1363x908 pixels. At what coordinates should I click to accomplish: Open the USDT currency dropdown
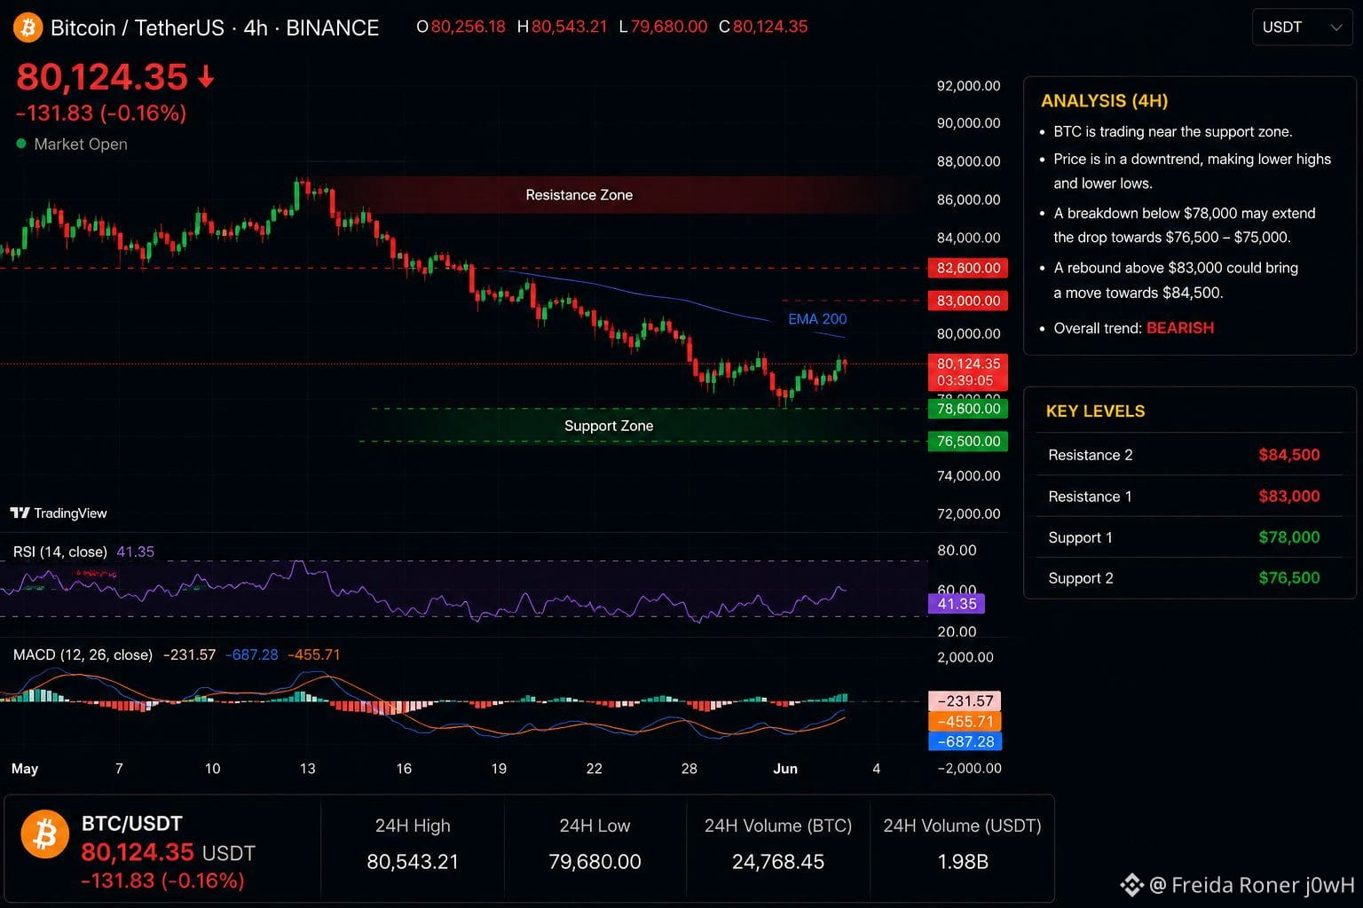(x=1302, y=27)
